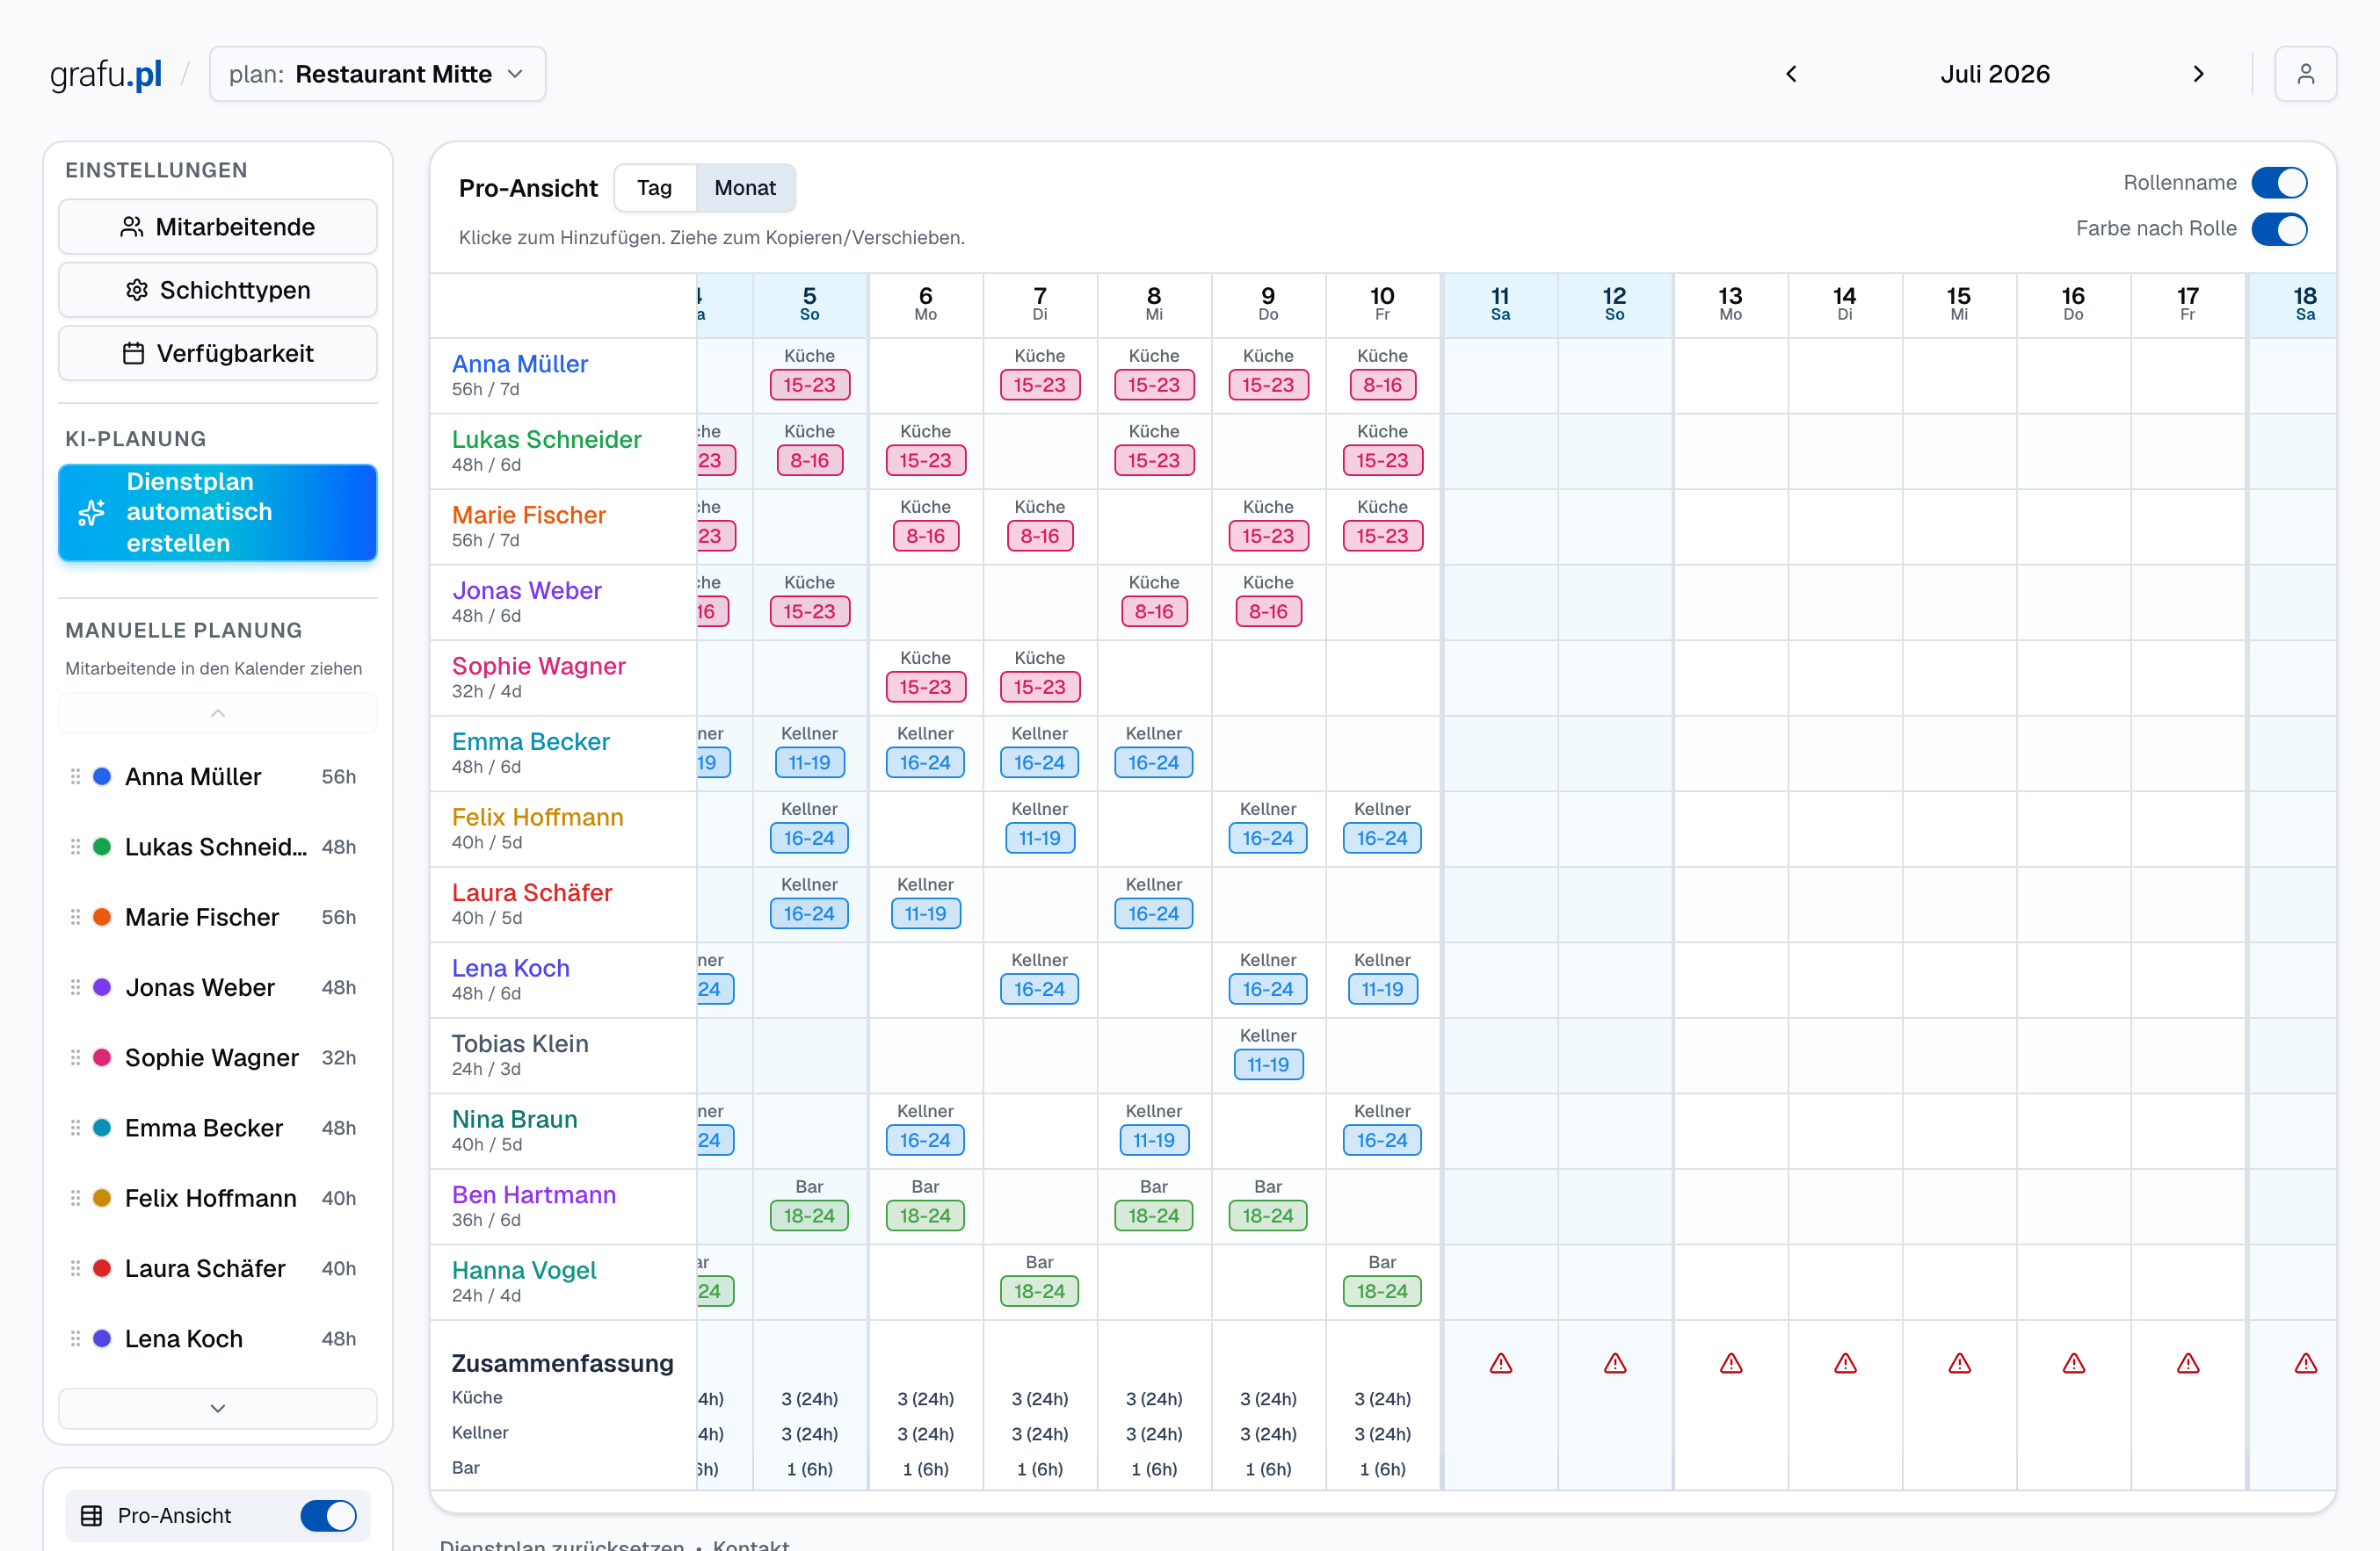Open the plan Restaurant Mitte dropdown

pos(377,74)
